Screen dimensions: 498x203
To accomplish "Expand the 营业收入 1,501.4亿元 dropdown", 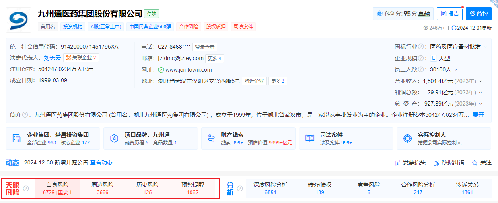I will tap(481, 81).
